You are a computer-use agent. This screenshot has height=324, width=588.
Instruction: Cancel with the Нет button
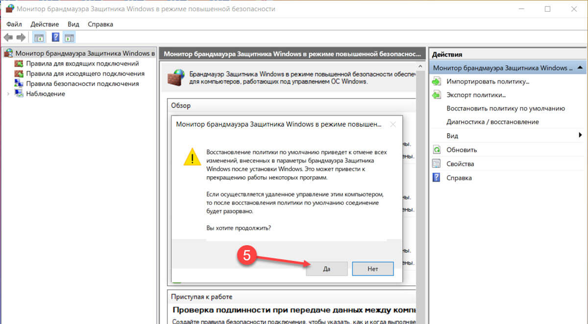click(x=372, y=269)
